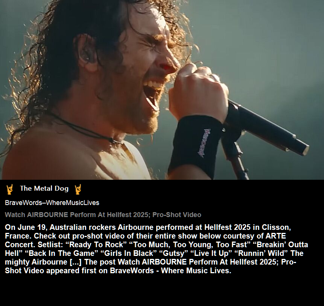This screenshot has height=306, width=324.
Task: Click the microphone in the concert photo
Action: click(266, 127)
